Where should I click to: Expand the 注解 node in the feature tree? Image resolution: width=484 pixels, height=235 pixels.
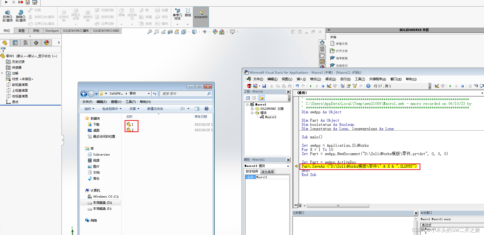(2, 73)
